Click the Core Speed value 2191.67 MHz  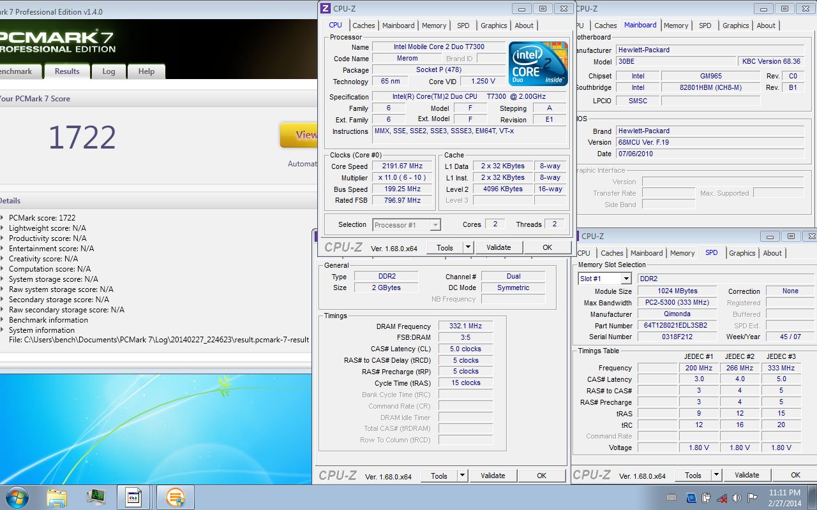[402, 166]
